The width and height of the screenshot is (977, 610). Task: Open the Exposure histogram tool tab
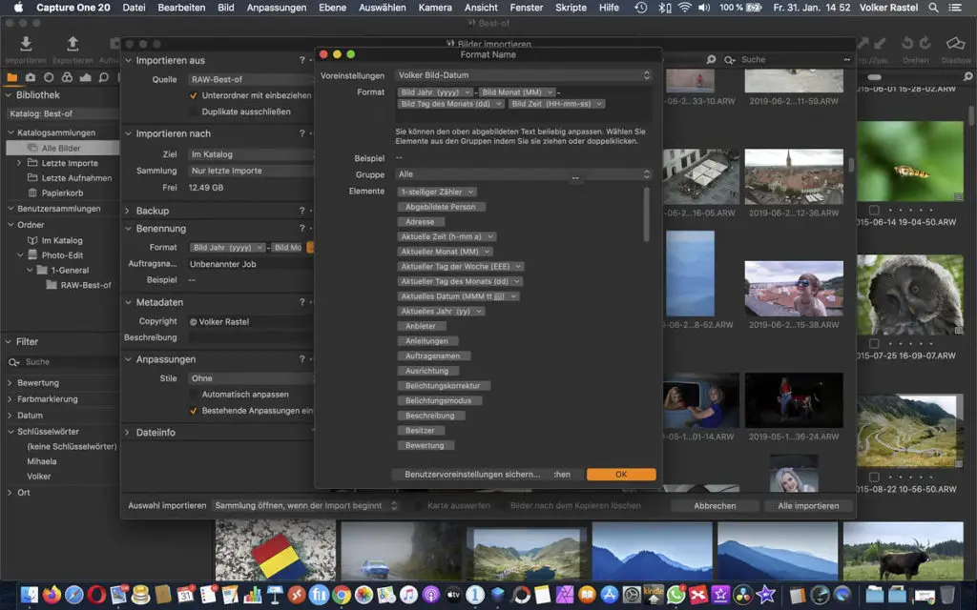coord(85,78)
